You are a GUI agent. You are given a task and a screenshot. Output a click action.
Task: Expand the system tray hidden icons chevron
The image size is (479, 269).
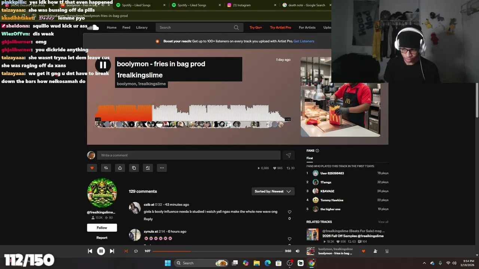(424, 263)
